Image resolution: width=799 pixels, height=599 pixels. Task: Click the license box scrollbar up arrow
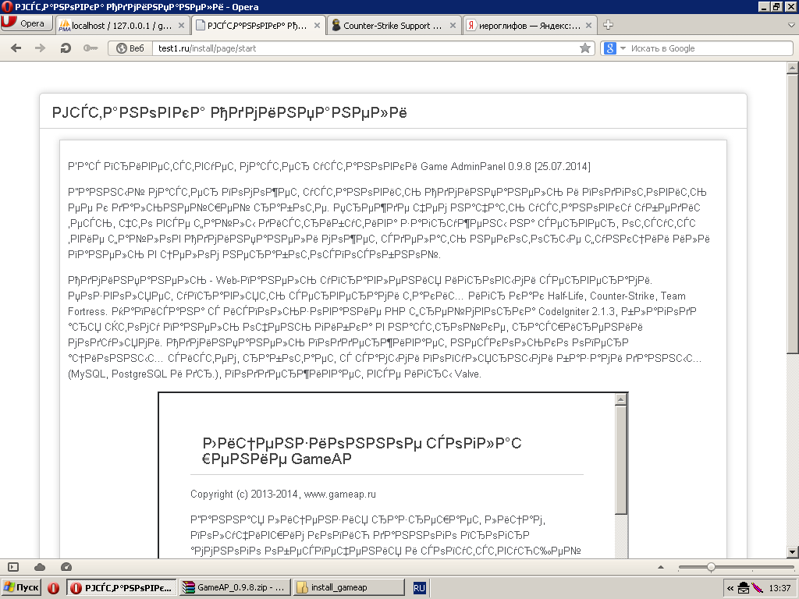point(620,400)
